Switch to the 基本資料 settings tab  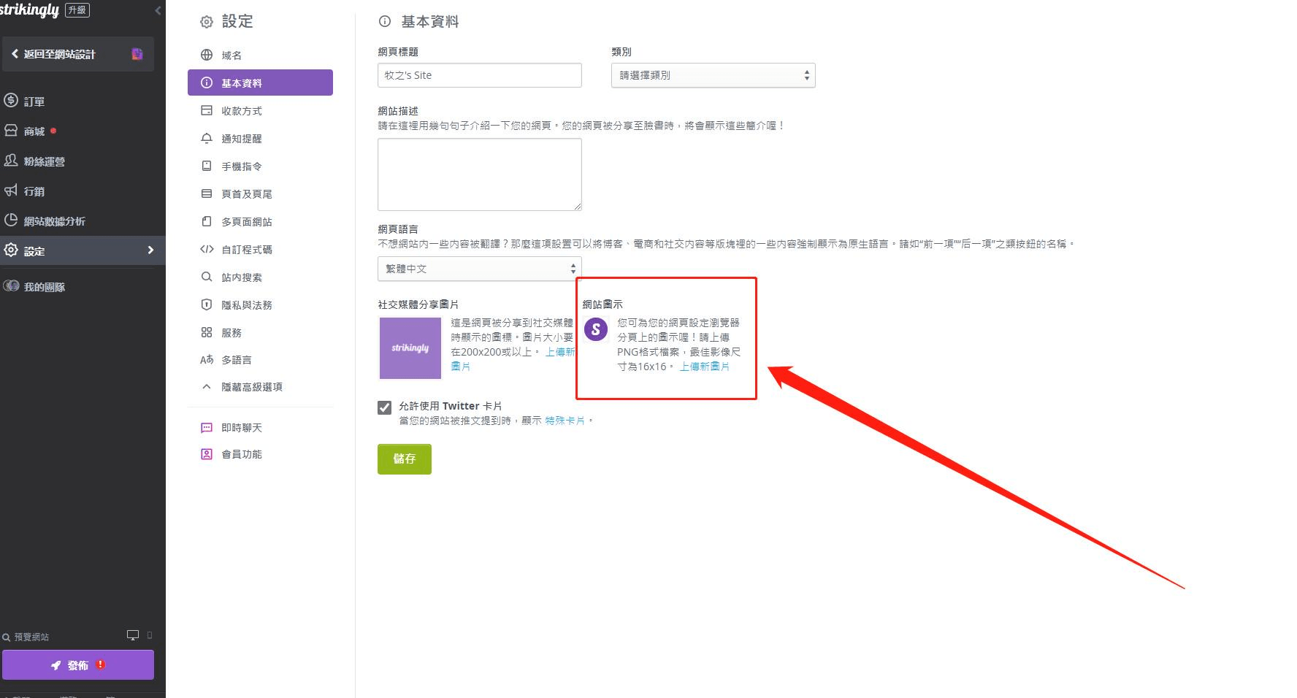click(x=241, y=83)
